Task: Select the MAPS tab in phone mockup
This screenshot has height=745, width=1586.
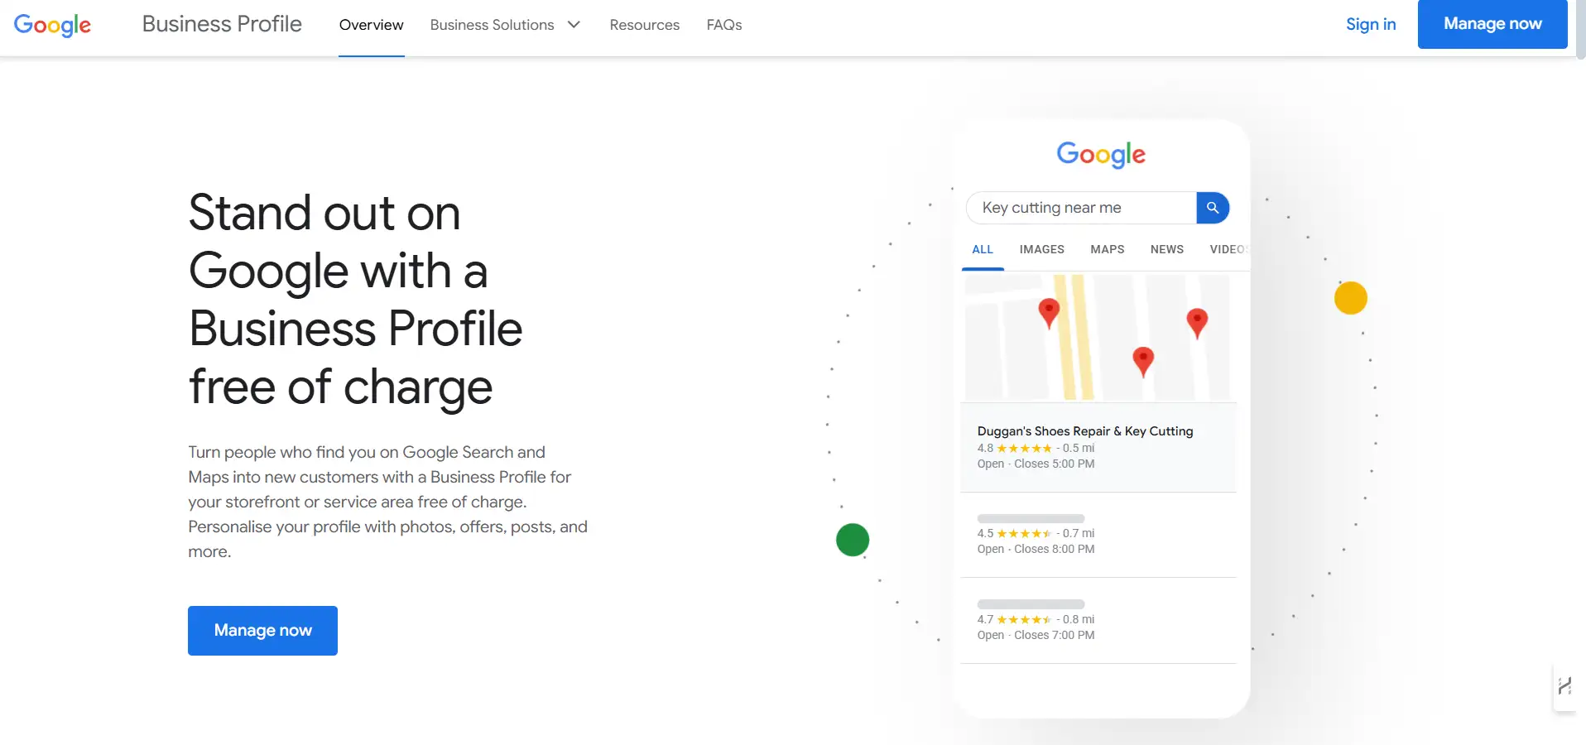Action: coord(1108,249)
